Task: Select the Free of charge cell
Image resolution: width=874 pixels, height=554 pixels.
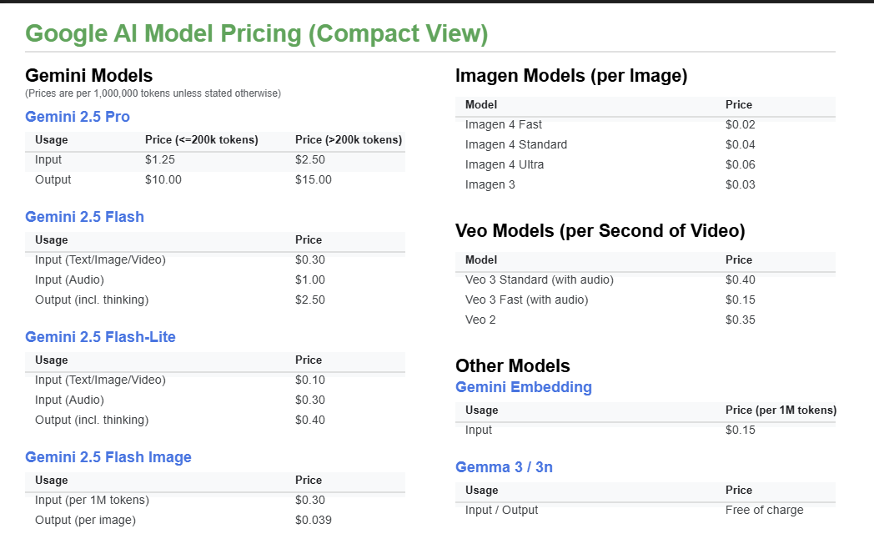Action: 764,510
